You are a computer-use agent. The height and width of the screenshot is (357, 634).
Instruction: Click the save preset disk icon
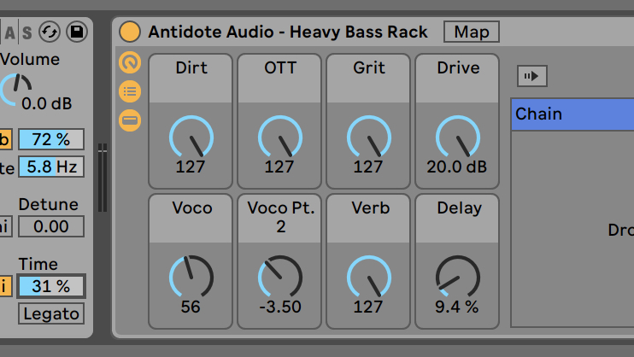point(78,32)
